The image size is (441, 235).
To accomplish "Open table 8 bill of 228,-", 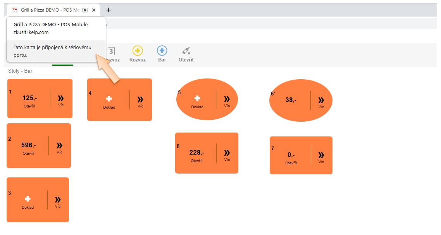I will point(196,155).
